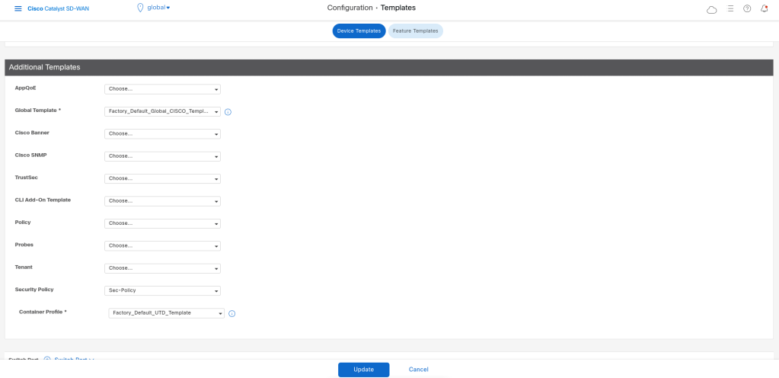Open the notifications bell

[x=764, y=8]
